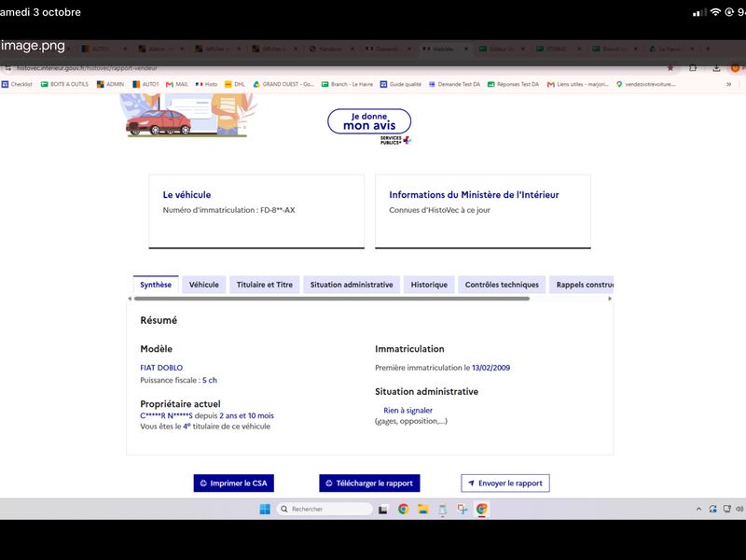Click the Le véhicule card heading
This screenshot has height=560, width=746.
pyautogui.click(x=186, y=195)
